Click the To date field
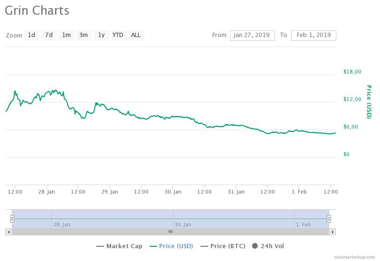Screen dimensions: 380x261 click(x=313, y=35)
